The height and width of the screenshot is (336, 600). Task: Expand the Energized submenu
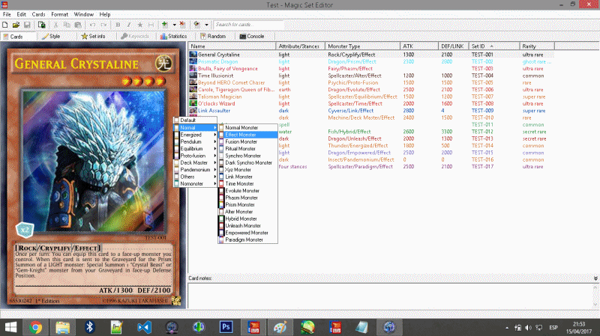[x=195, y=135]
